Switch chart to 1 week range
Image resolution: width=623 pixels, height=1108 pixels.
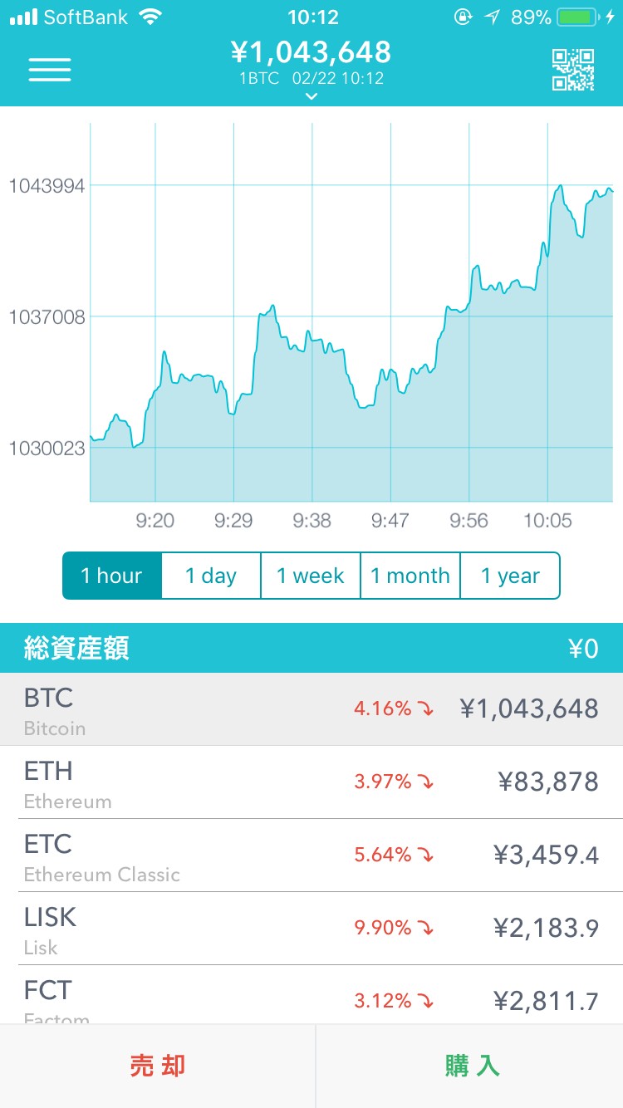tap(311, 576)
